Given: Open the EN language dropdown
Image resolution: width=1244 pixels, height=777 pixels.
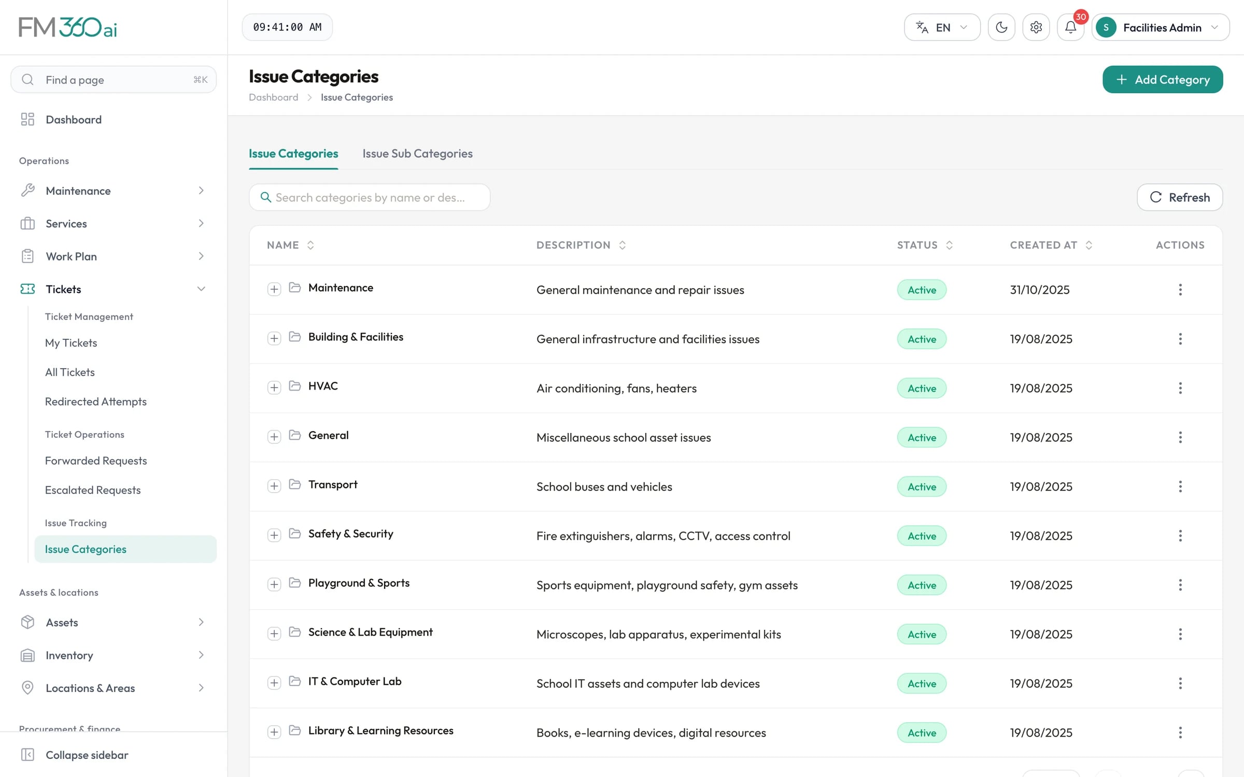Looking at the screenshot, I should 942,27.
